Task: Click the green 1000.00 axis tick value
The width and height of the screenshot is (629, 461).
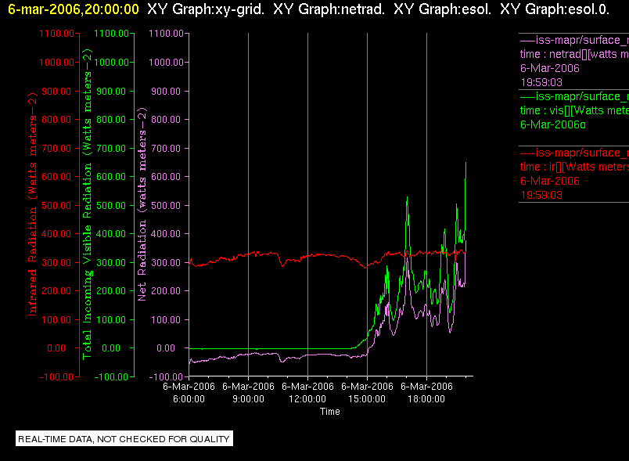Action: click(x=112, y=63)
